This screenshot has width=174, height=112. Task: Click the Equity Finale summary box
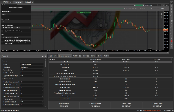pyautogui.click(x=157, y=105)
